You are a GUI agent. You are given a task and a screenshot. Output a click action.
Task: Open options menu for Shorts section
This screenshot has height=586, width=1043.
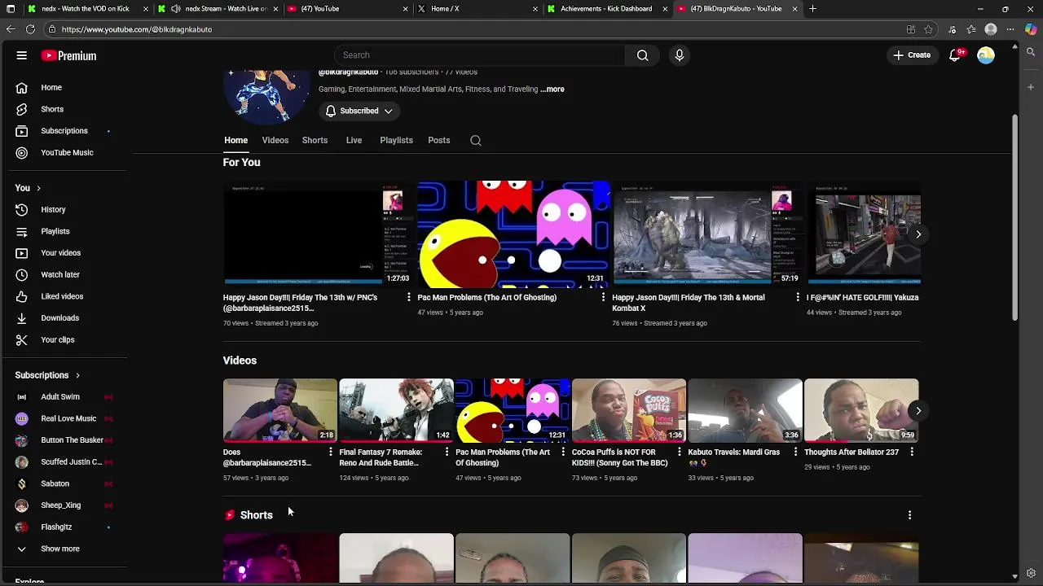909,515
